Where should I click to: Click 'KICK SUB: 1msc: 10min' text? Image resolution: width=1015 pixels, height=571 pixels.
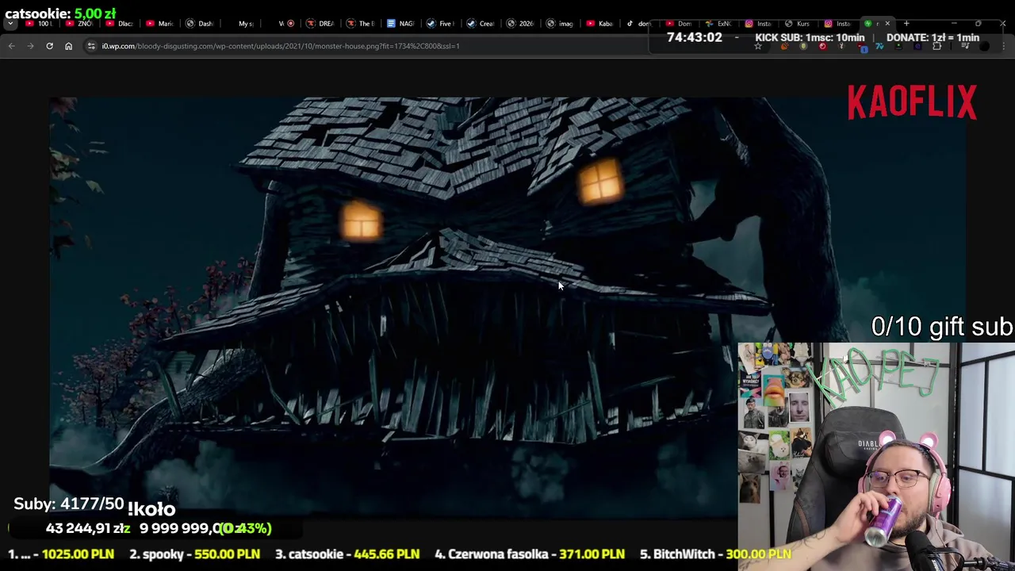(810, 37)
